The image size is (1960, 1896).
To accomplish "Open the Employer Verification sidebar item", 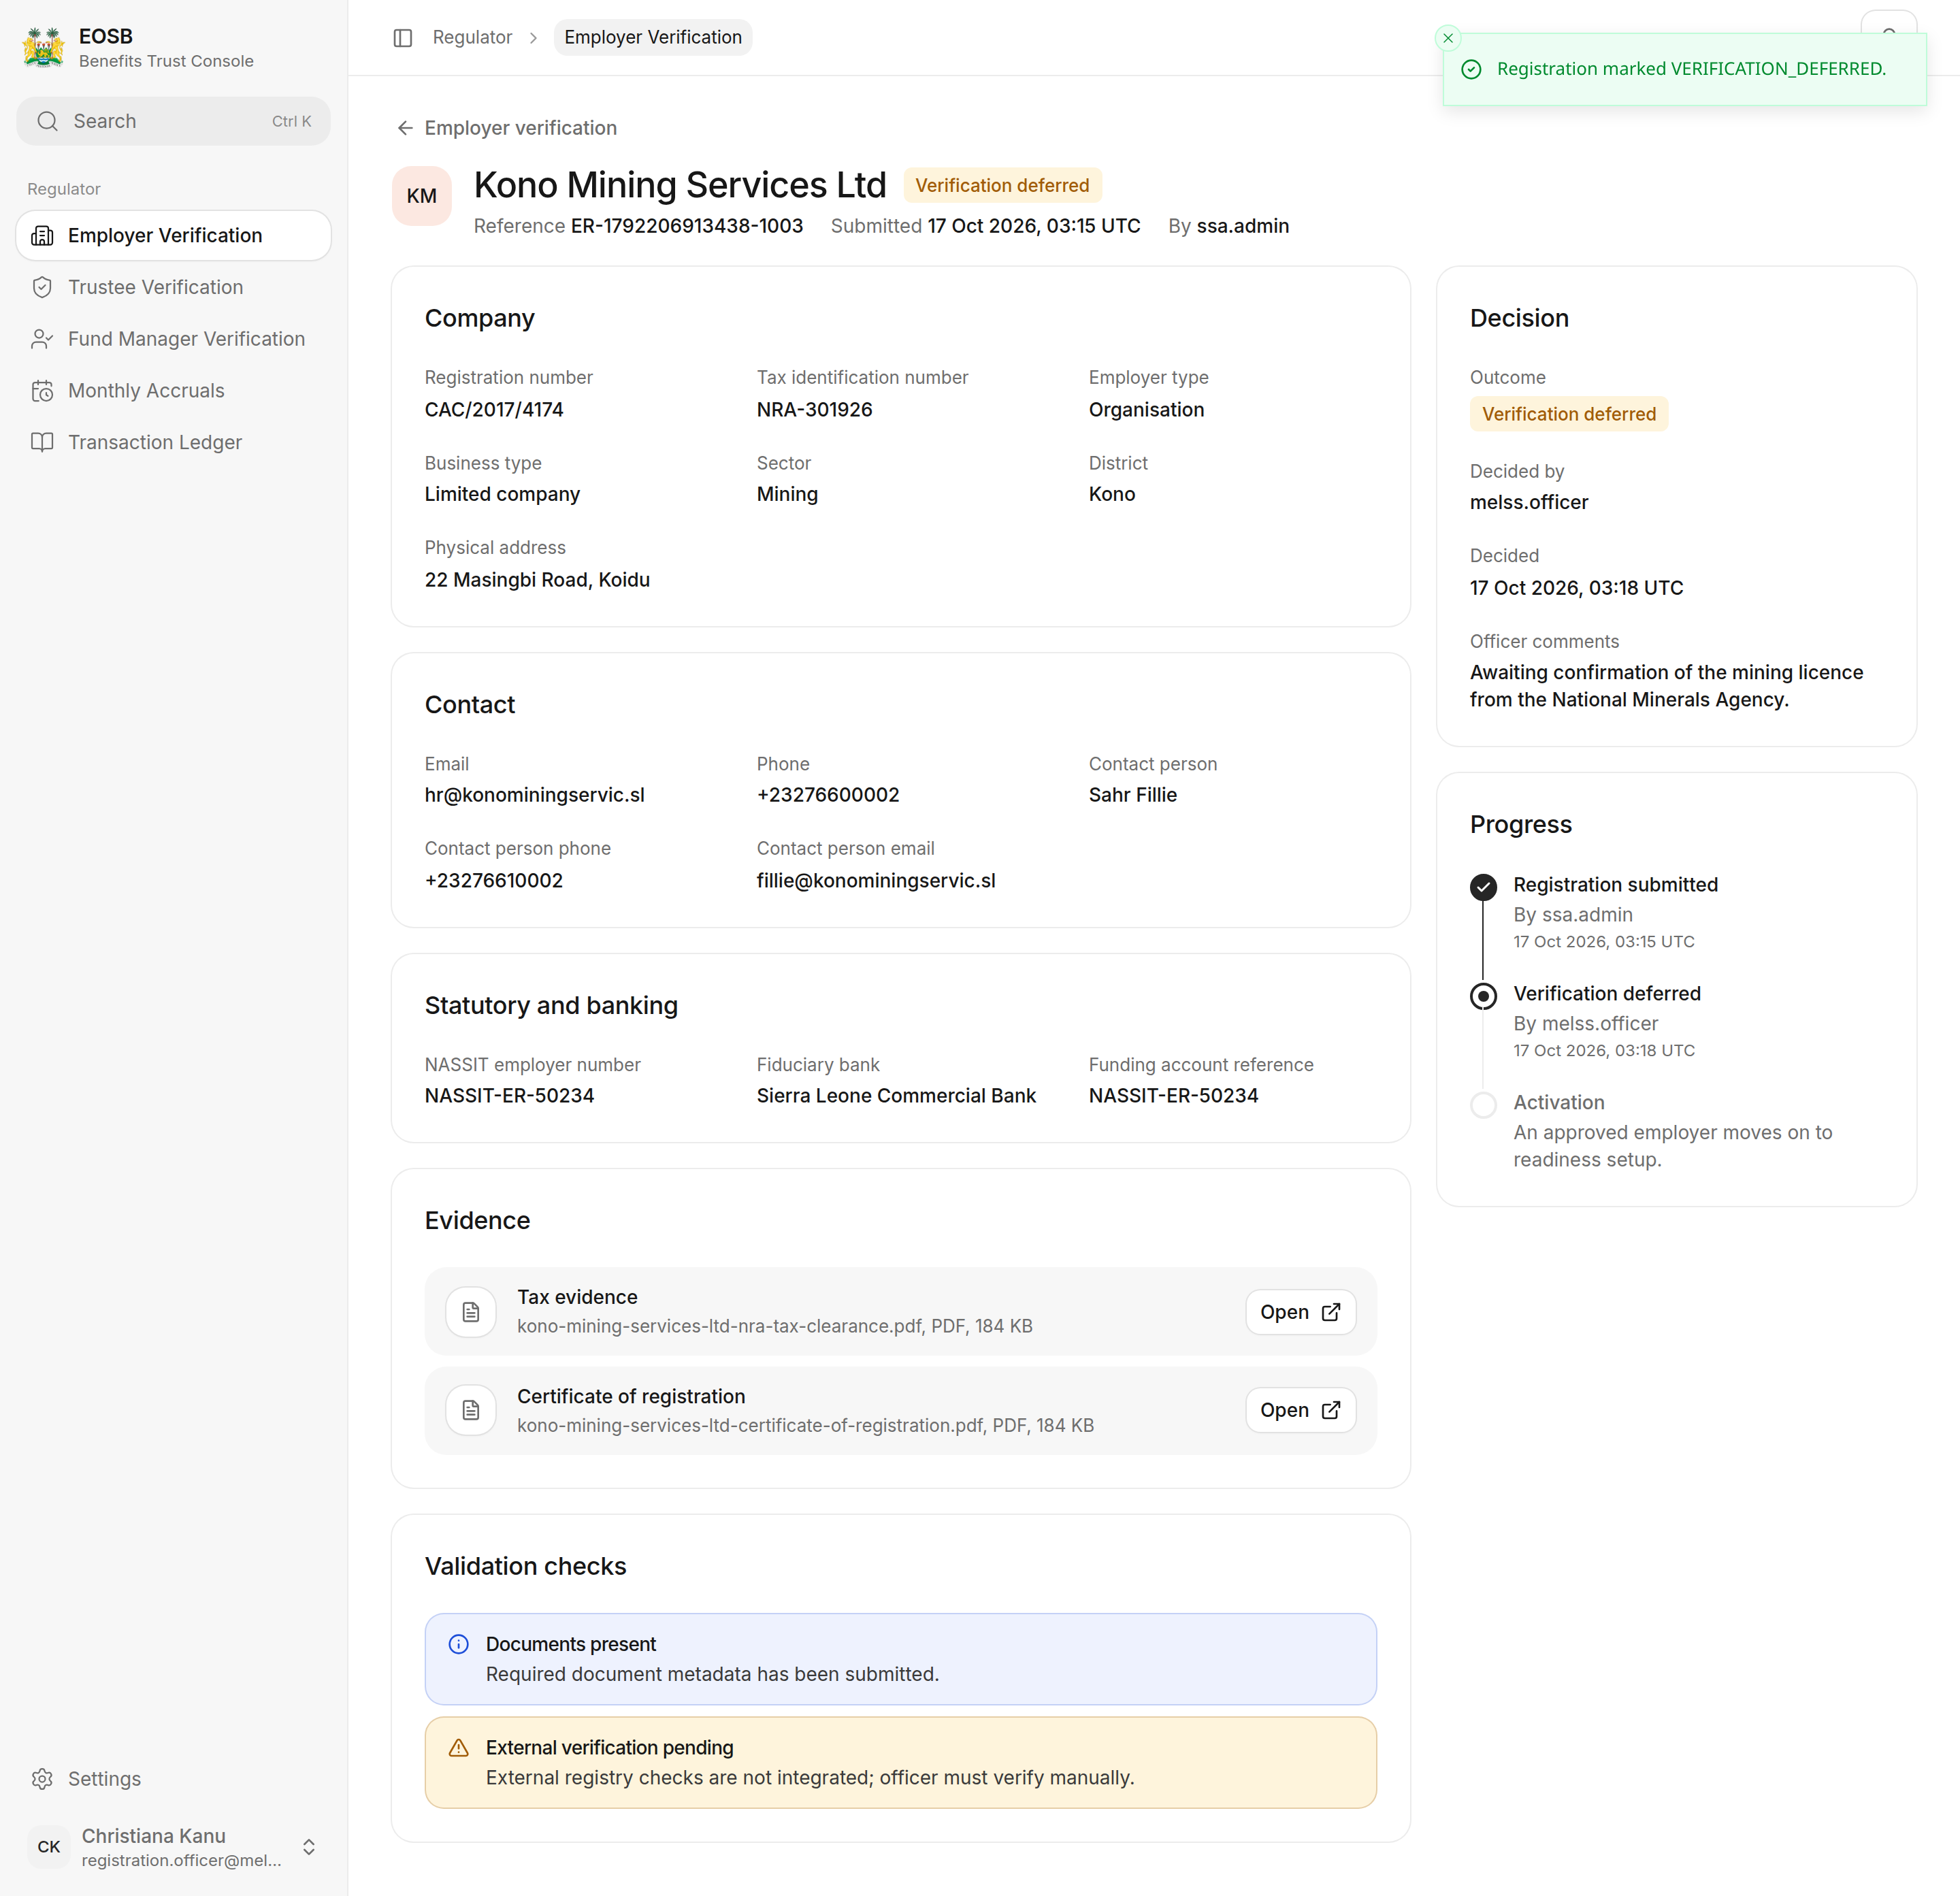I will tap(174, 236).
